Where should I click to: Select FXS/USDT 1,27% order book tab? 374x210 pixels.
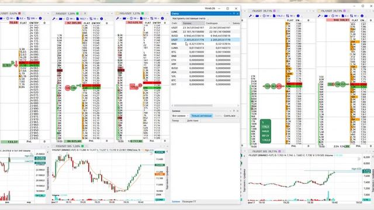coord(130,13)
